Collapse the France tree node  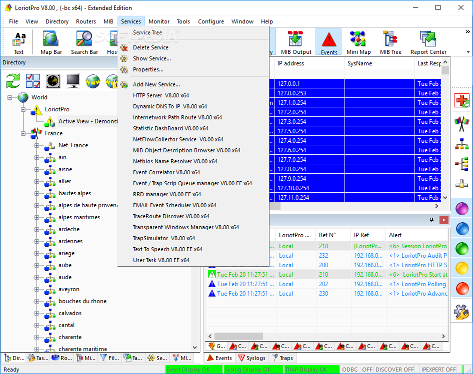tap(23, 133)
